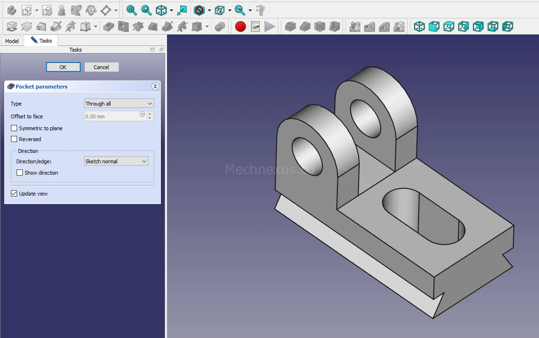Select the Tasks tab
This screenshot has height=338, width=539.
click(41, 41)
